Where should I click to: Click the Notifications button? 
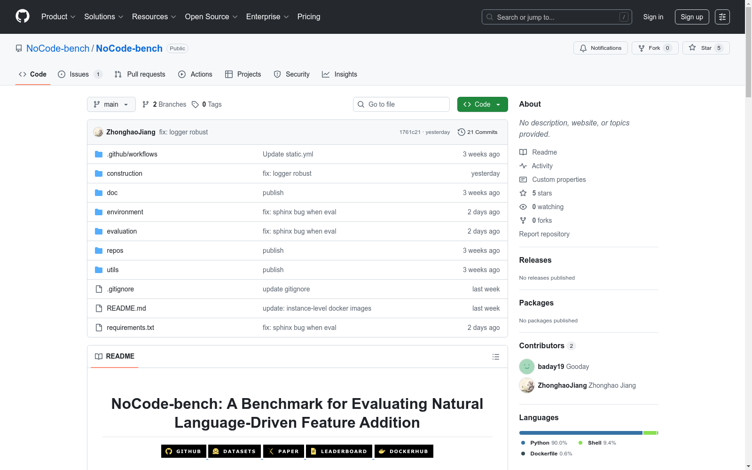(x=601, y=48)
